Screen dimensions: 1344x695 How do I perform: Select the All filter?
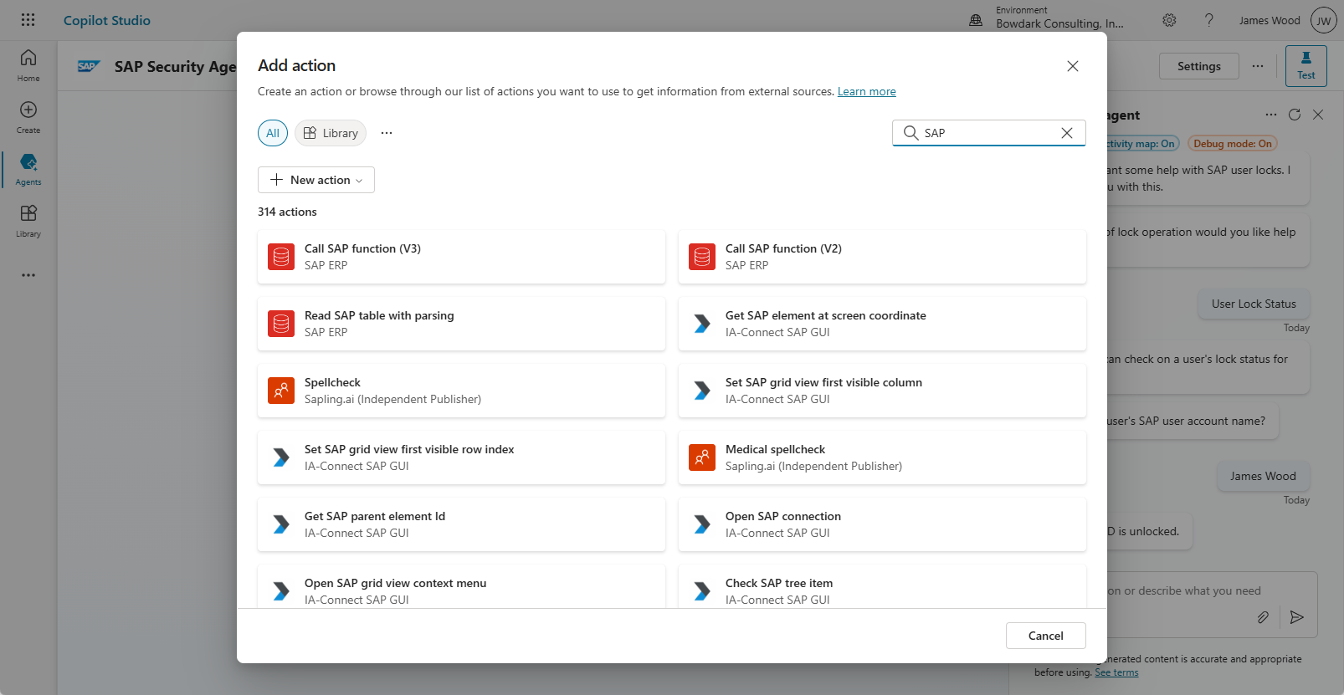point(273,133)
